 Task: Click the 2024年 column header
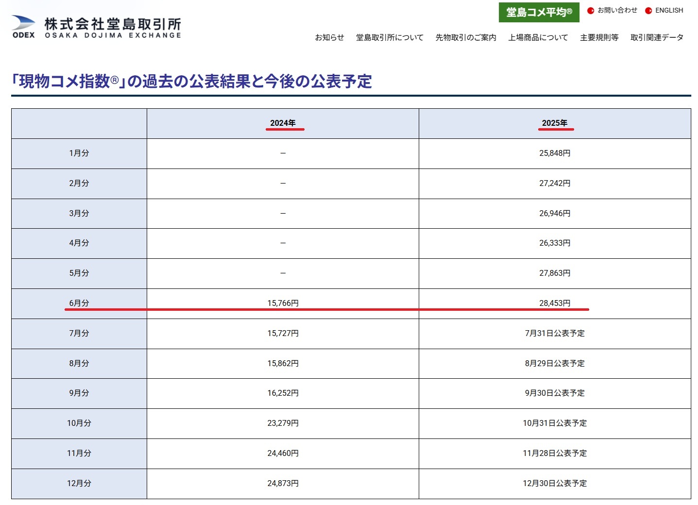tap(283, 123)
